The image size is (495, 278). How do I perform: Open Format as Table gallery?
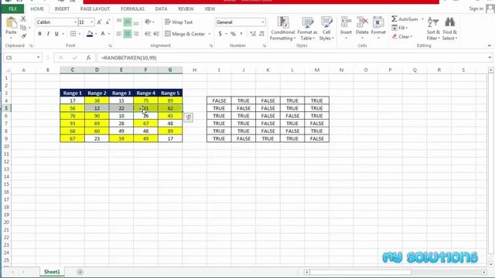308,29
